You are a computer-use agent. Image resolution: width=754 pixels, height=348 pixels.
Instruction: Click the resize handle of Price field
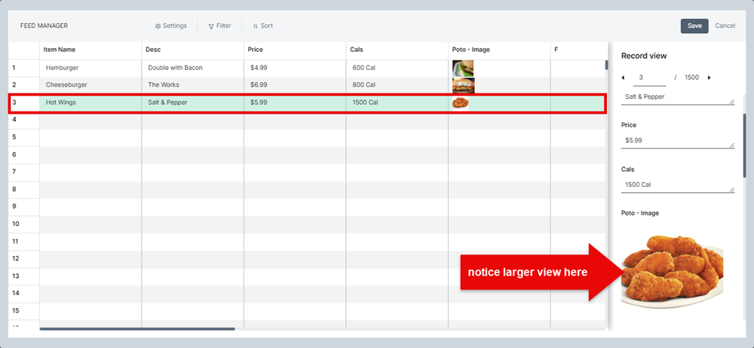pyautogui.click(x=732, y=145)
